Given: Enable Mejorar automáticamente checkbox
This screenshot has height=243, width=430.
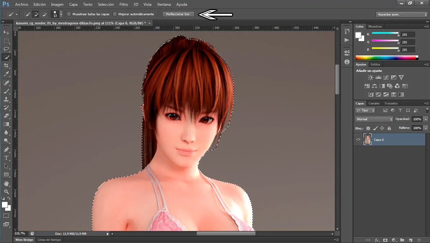Looking at the screenshot, I should click(115, 14).
